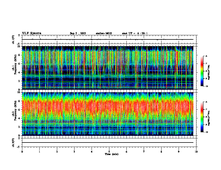The image size is (221, 170).
Task: Click the "8" minute tick label
Action: pos(161,152)
